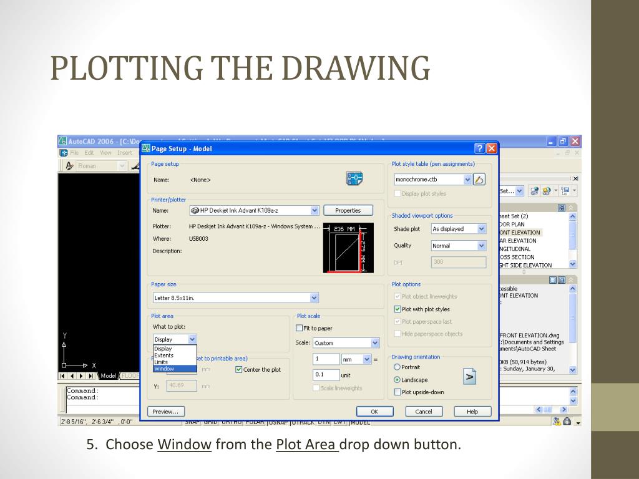Click the sheet selections icon in Sheet Set Manager
The height and width of the screenshot is (479, 639).
565,191
